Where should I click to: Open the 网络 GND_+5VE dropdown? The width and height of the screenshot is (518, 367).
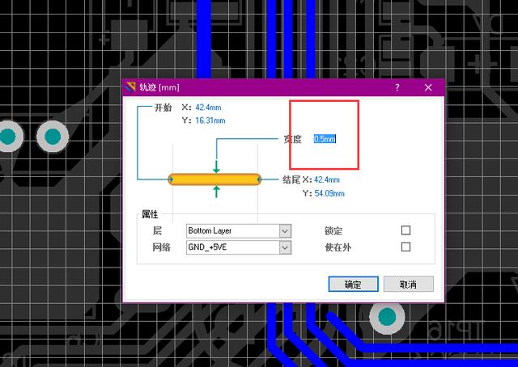coord(285,247)
